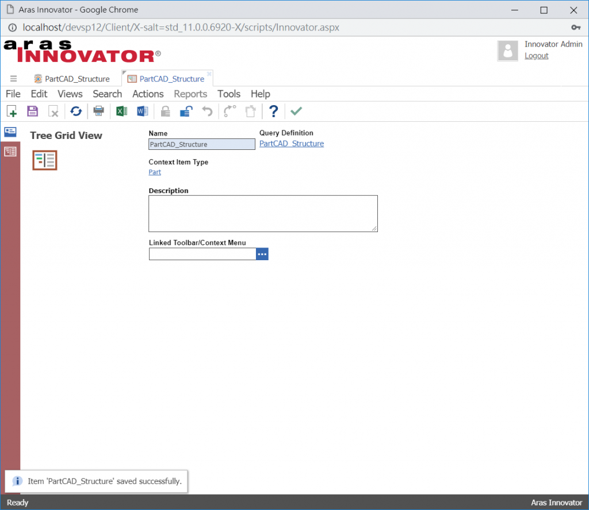
Task: Click the site info icon before the URL
Action: (x=13, y=28)
